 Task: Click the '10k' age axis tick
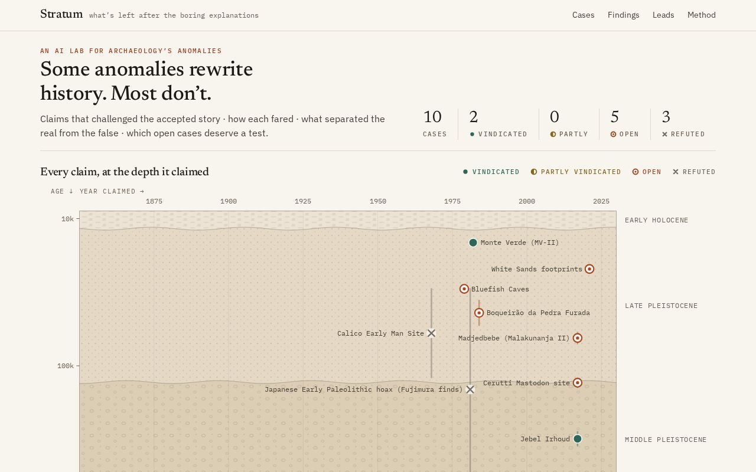[68, 219]
